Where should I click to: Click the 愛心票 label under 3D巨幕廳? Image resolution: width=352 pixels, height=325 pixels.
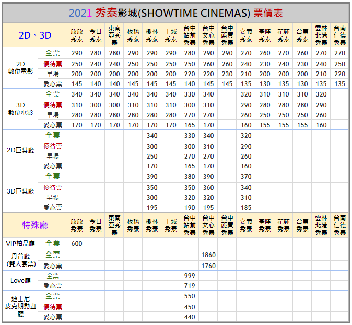[53, 207]
